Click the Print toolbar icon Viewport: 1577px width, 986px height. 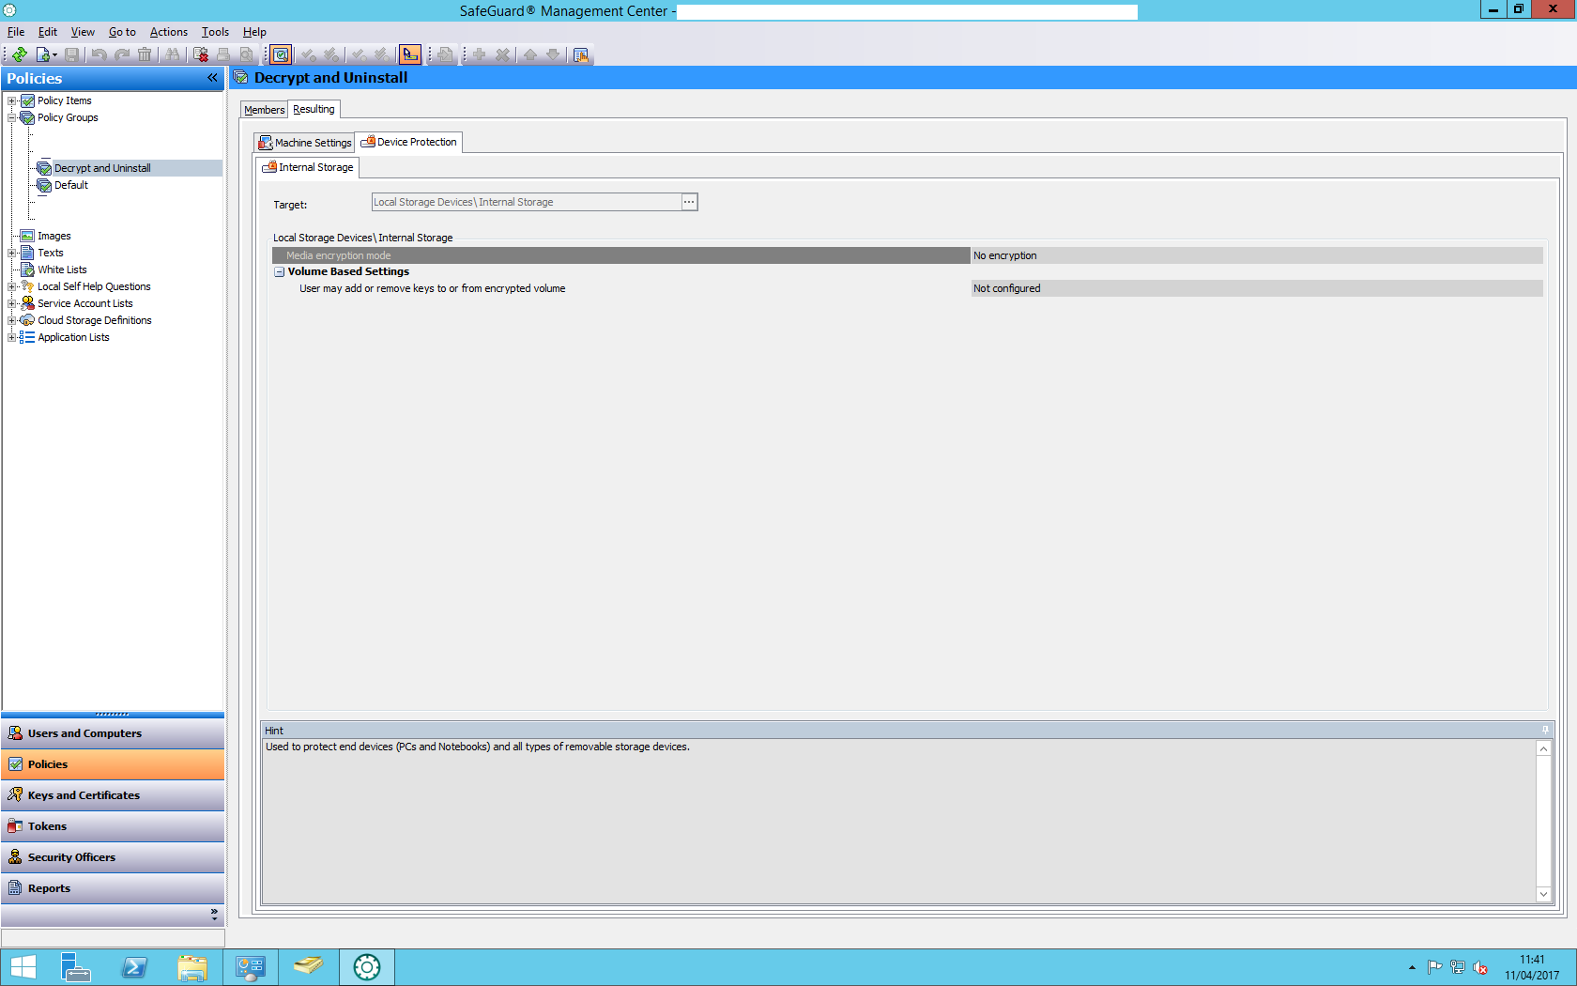tap(223, 54)
